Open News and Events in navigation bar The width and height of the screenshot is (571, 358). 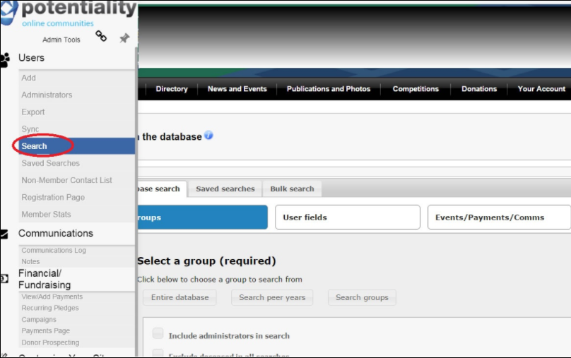(x=237, y=89)
